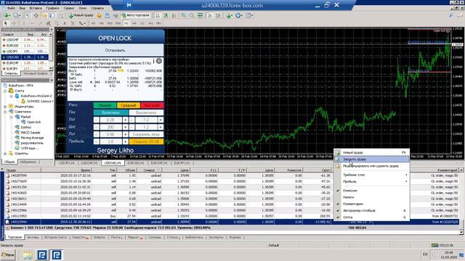This screenshot has height=261, width=465.
Task: Select the yellow Средний risk button
Action: [x=129, y=105]
